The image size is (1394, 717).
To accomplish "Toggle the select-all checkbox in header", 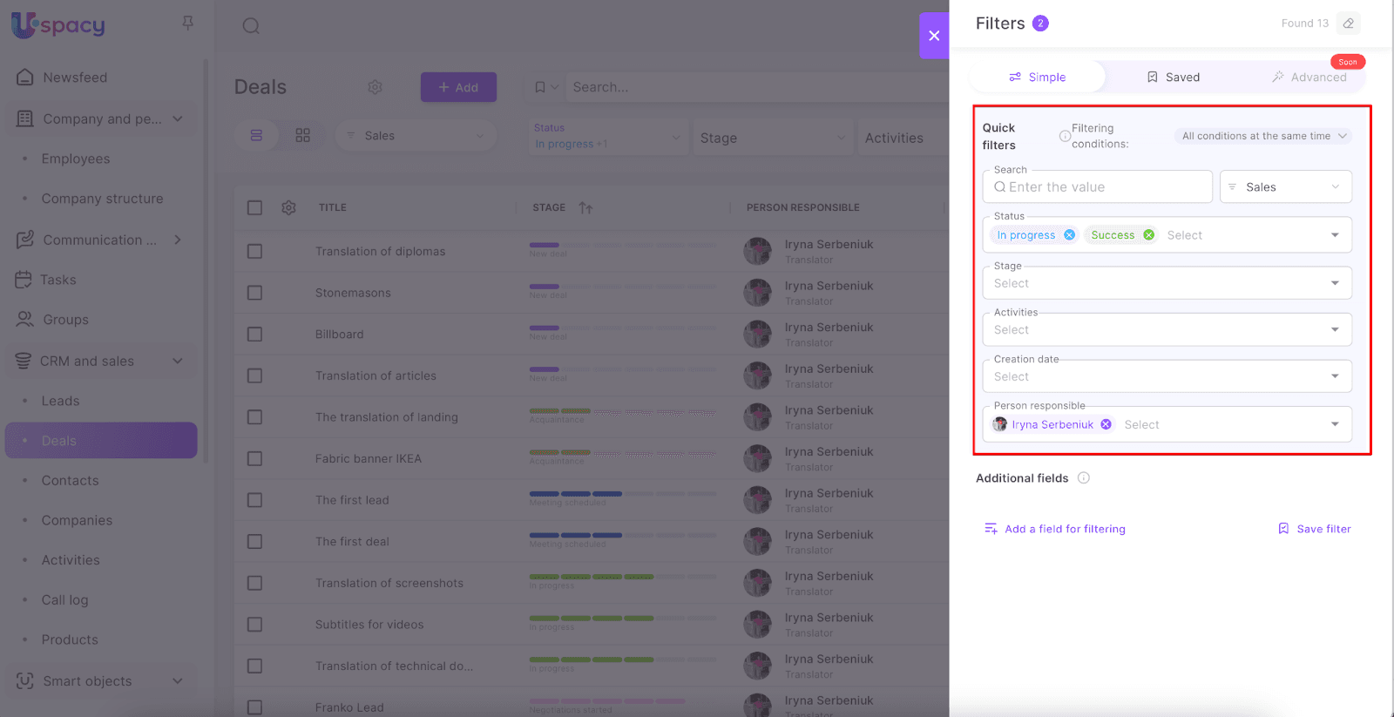I will click(254, 207).
